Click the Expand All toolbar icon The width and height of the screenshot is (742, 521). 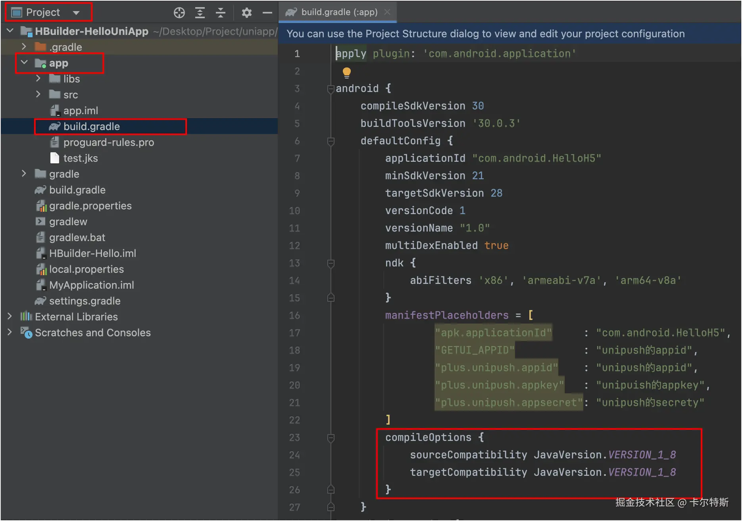(200, 13)
